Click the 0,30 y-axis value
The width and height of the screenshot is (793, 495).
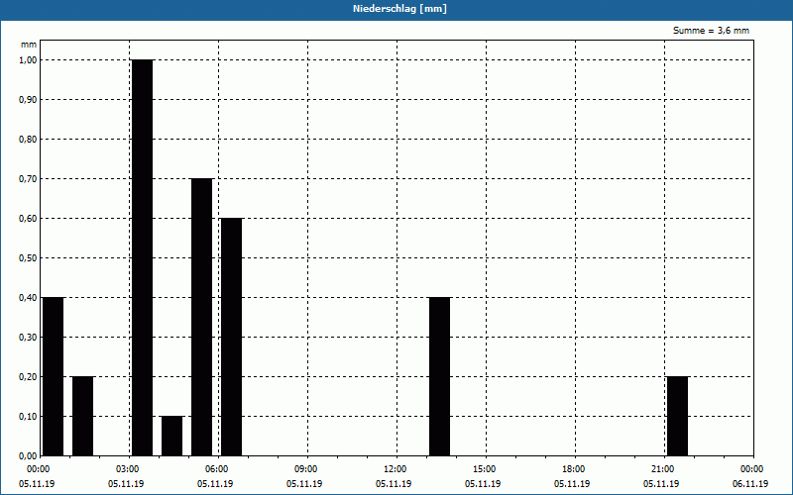[x=28, y=338]
